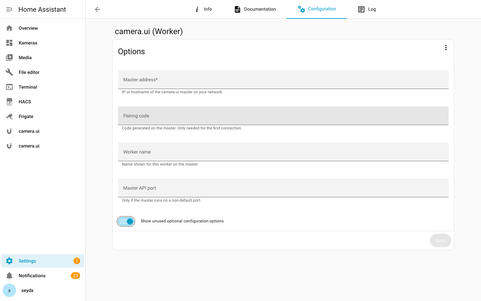Screen dimensions: 481x301
Task: Click the Kameras dashboard icon
Action: (9, 43)
